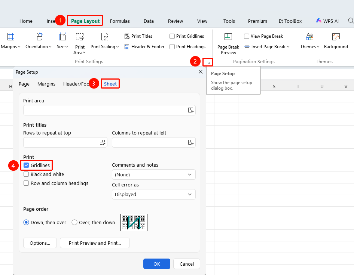Open the Background image tool
The height and width of the screenshot is (275, 354).
click(x=336, y=41)
